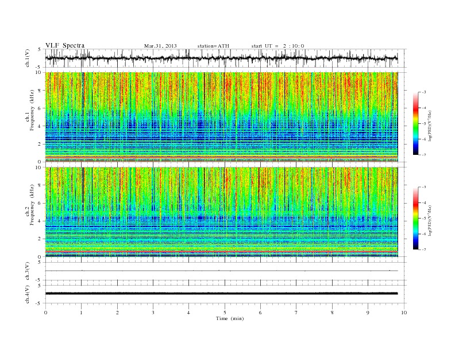Click the "-7" label on ch.1 color bar
This screenshot has height=351, width=455.
click(423, 155)
